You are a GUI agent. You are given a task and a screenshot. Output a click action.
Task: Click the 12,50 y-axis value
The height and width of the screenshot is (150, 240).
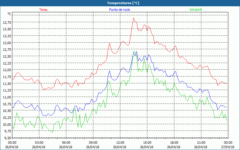point(7,56)
